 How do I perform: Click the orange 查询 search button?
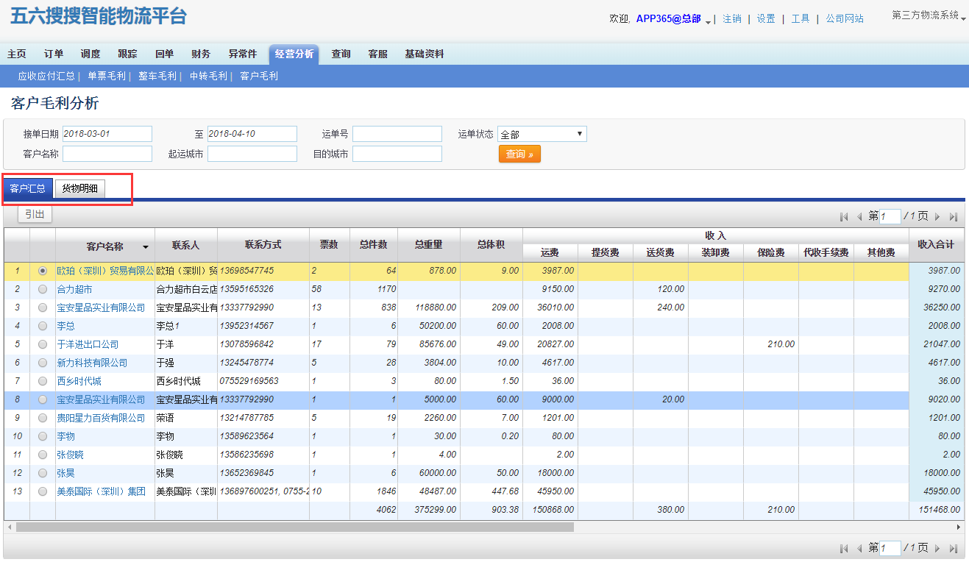(x=519, y=154)
